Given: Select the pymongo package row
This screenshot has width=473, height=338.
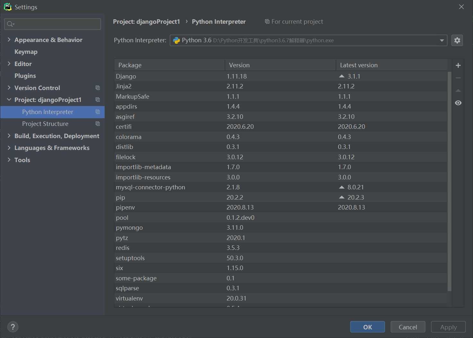Looking at the screenshot, I should (280, 227).
